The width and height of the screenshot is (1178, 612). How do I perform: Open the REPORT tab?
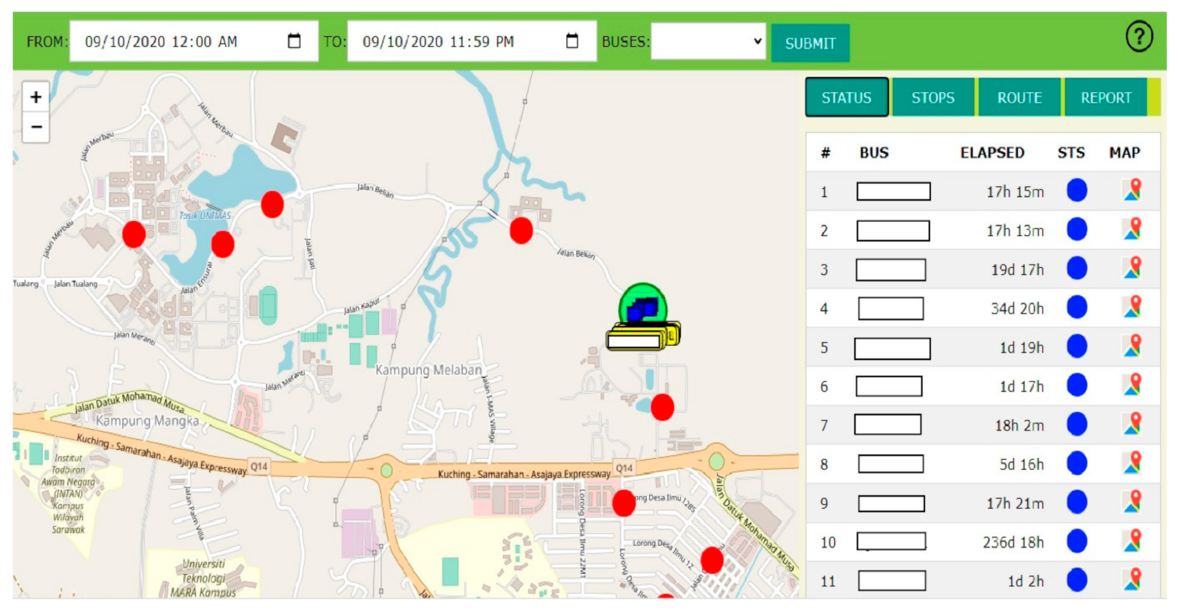point(1106,98)
